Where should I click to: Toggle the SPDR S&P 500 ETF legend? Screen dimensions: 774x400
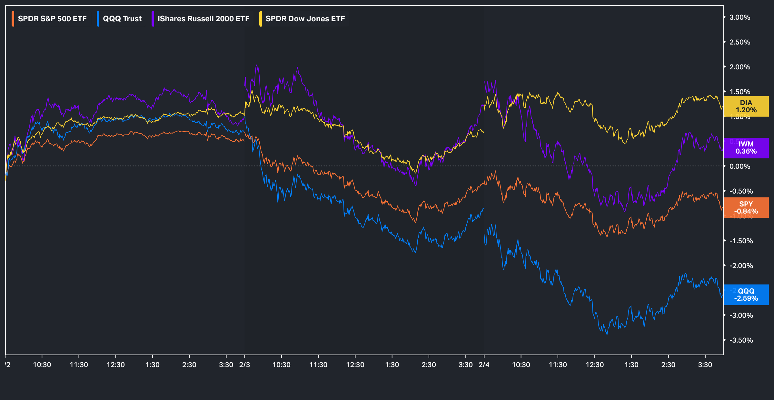[52, 19]
